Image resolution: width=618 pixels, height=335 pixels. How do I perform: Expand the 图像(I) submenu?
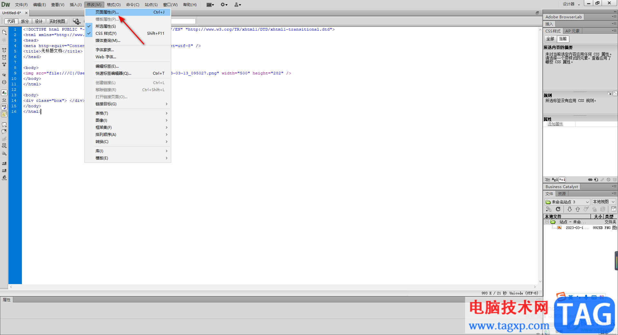click(128, 120)
